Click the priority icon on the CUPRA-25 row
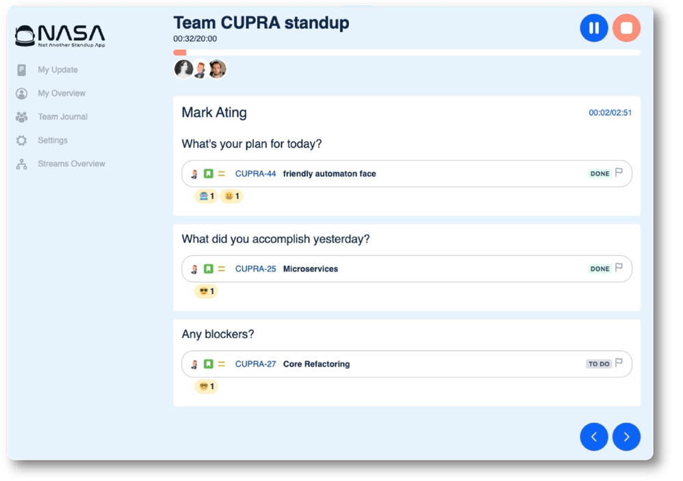683x481 pixels. (221, 269)
